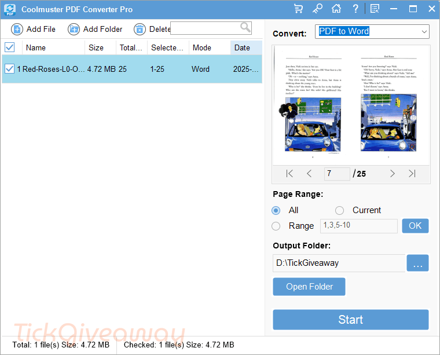Uncheck the Red-Roses file checkbox
The image size is (440, 355).
(9, 69)
